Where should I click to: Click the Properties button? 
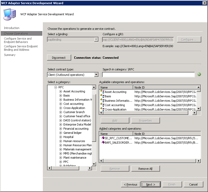[x=145, y=121]
